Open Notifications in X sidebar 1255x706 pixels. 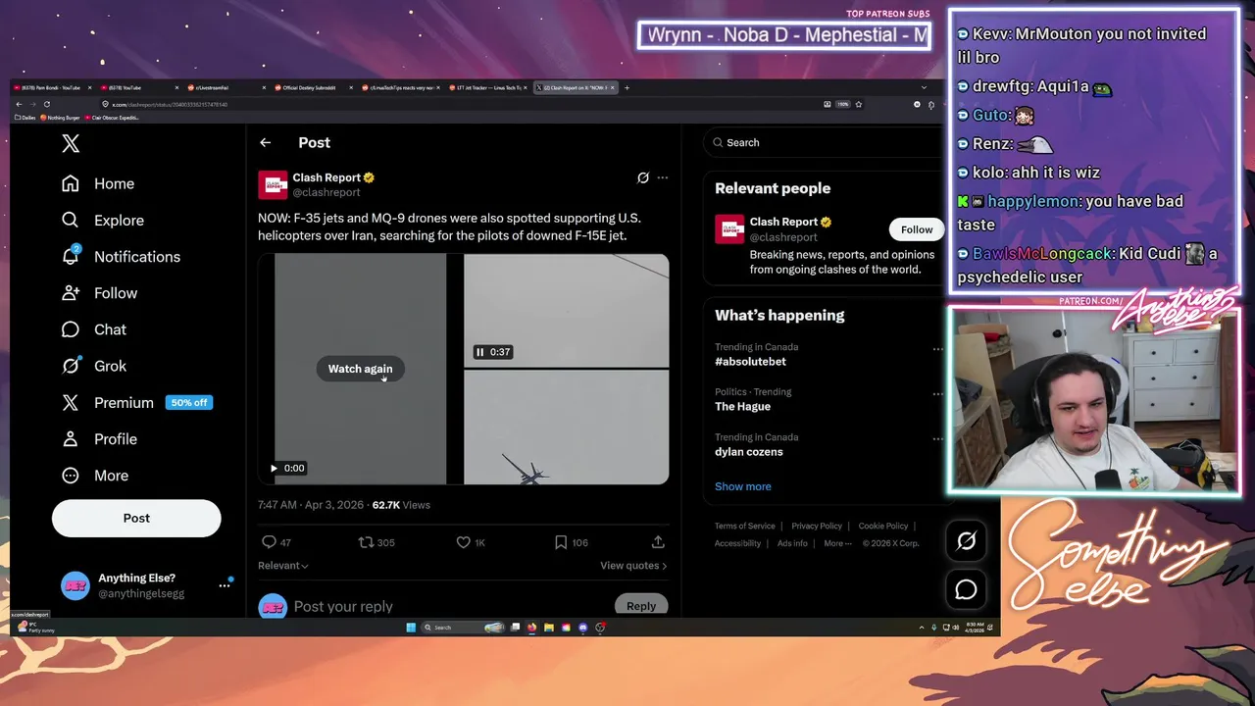click(121, 257)
